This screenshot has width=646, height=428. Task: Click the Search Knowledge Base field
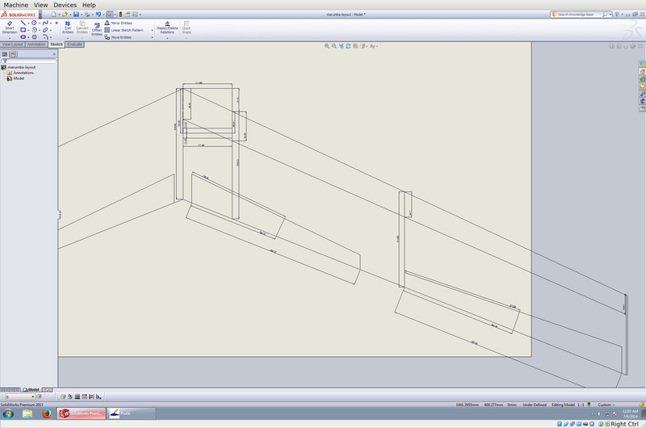[x=585, y=14]
